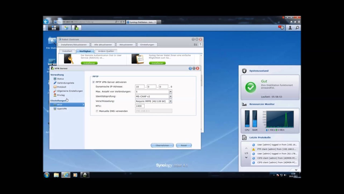344x194 pixels.
Task: Open browser favorites star icon
Action: [295, 22]
